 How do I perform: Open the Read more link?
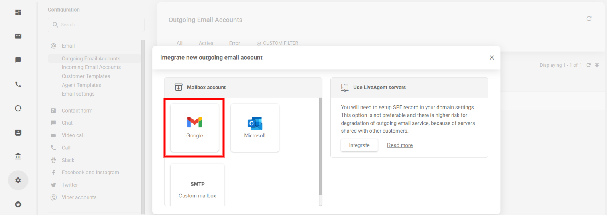400,145
